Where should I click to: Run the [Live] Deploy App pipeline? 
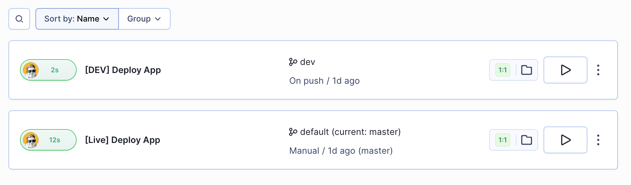tap(565, 140)
